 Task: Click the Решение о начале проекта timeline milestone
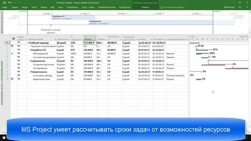(51, 25)
